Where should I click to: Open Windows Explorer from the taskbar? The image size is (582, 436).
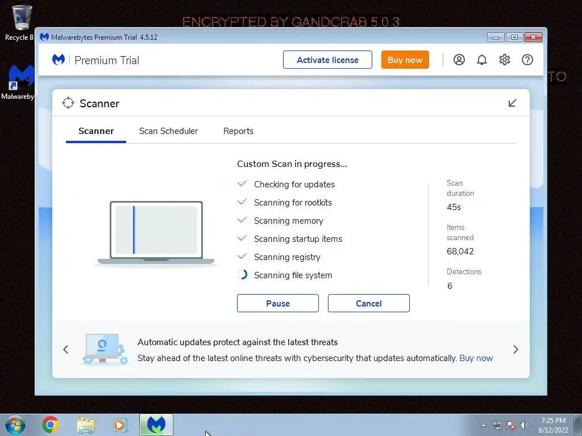coord(86,425)
